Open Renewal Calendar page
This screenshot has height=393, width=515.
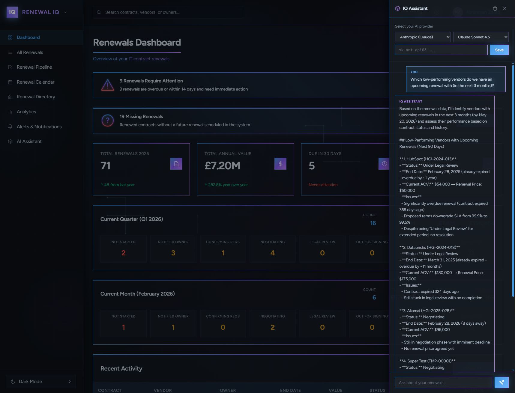tap(42, 82)
